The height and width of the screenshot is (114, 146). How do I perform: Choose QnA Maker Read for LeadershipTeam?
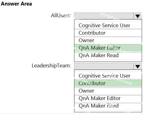coord(108,106)
